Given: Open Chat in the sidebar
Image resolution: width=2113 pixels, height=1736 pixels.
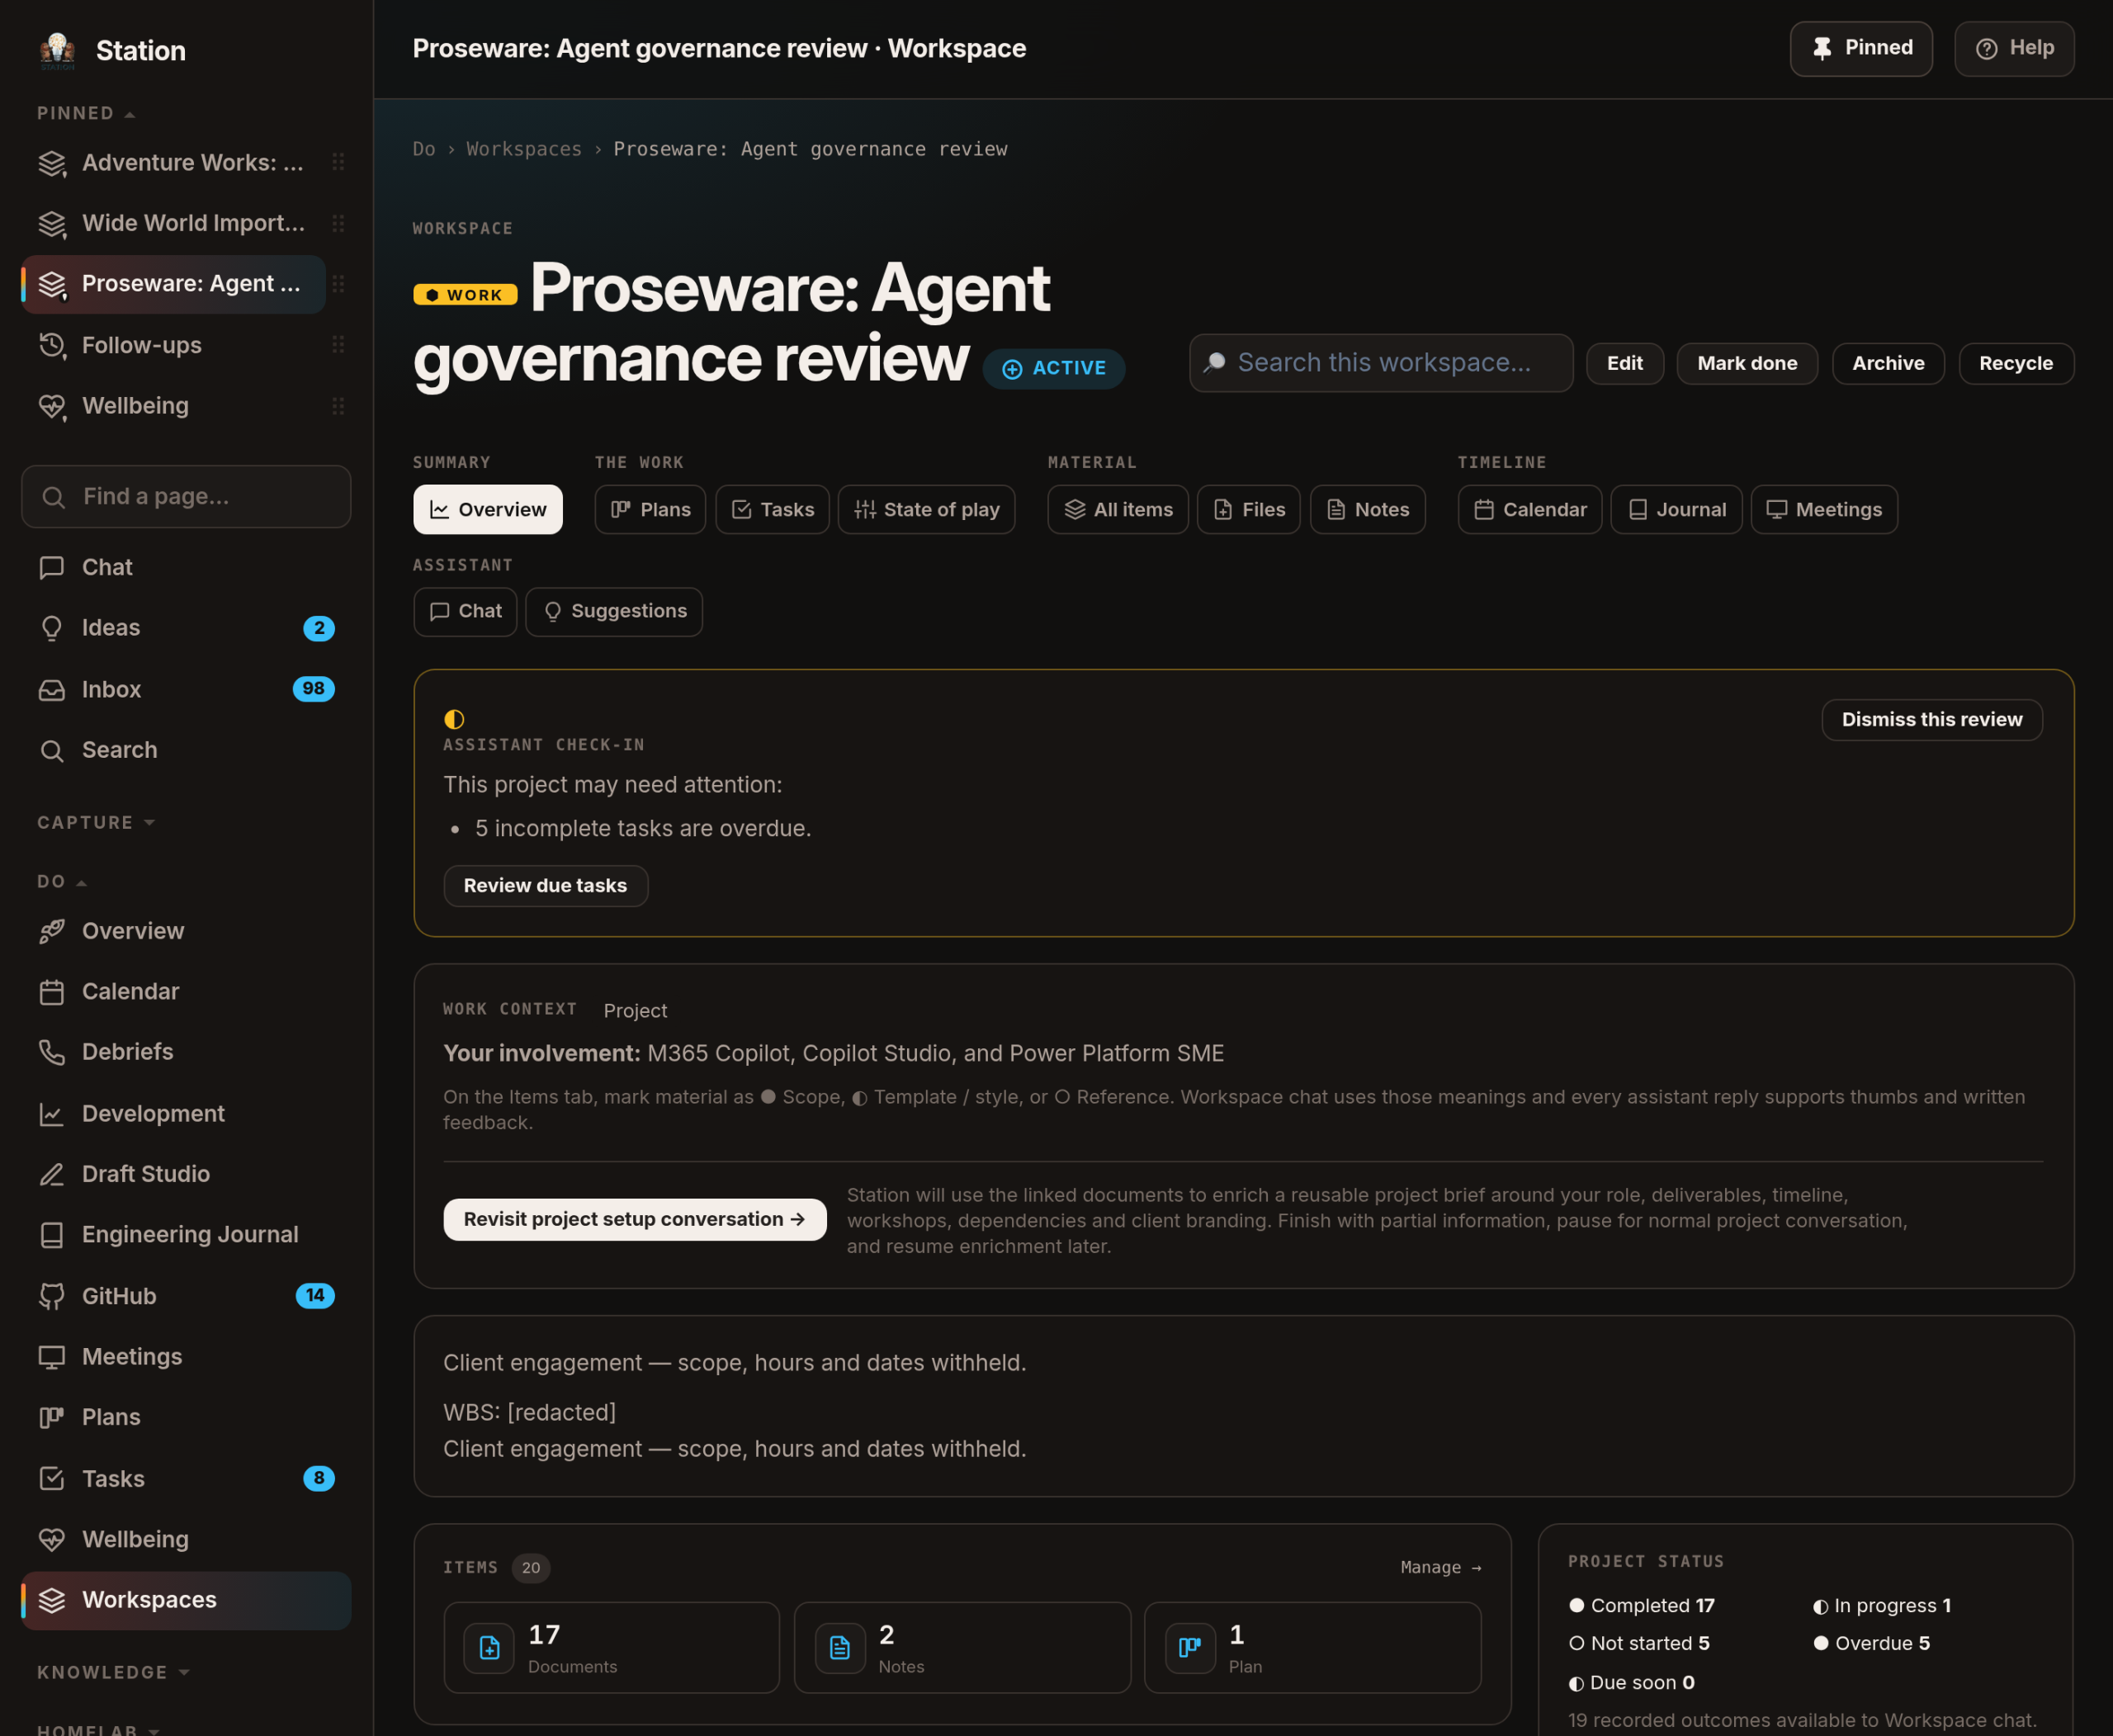Looking at the screenshot, I should [x=186, y=567].
